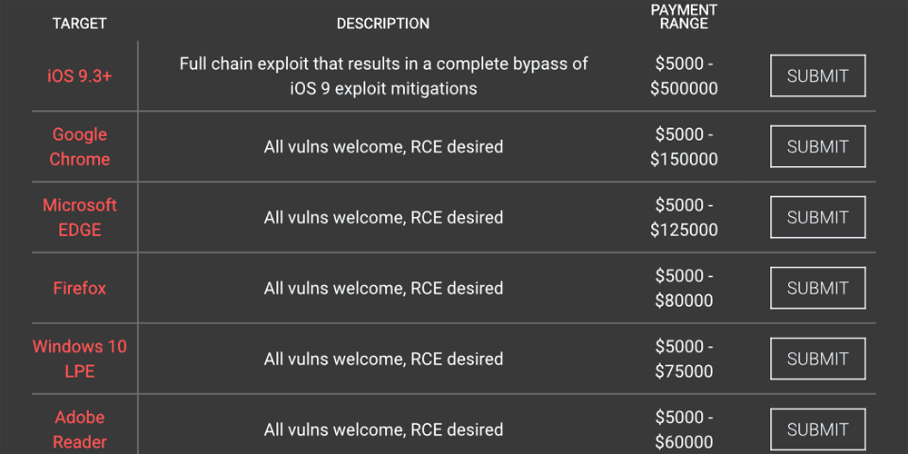The height and width of the screenshot is (454, 908).
Task: Click the Firefox $5000 - $80000 payment range
Action: coord(684,288)
